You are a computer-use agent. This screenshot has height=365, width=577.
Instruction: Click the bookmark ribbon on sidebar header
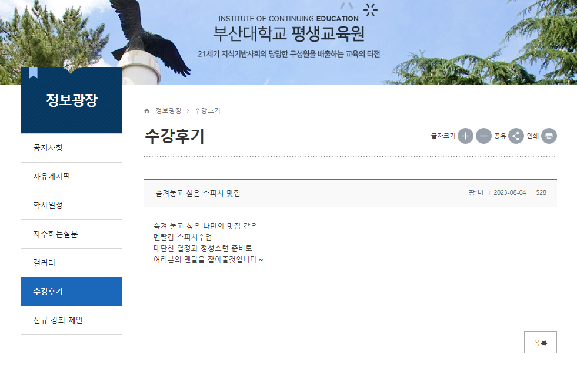pos(34,73)
